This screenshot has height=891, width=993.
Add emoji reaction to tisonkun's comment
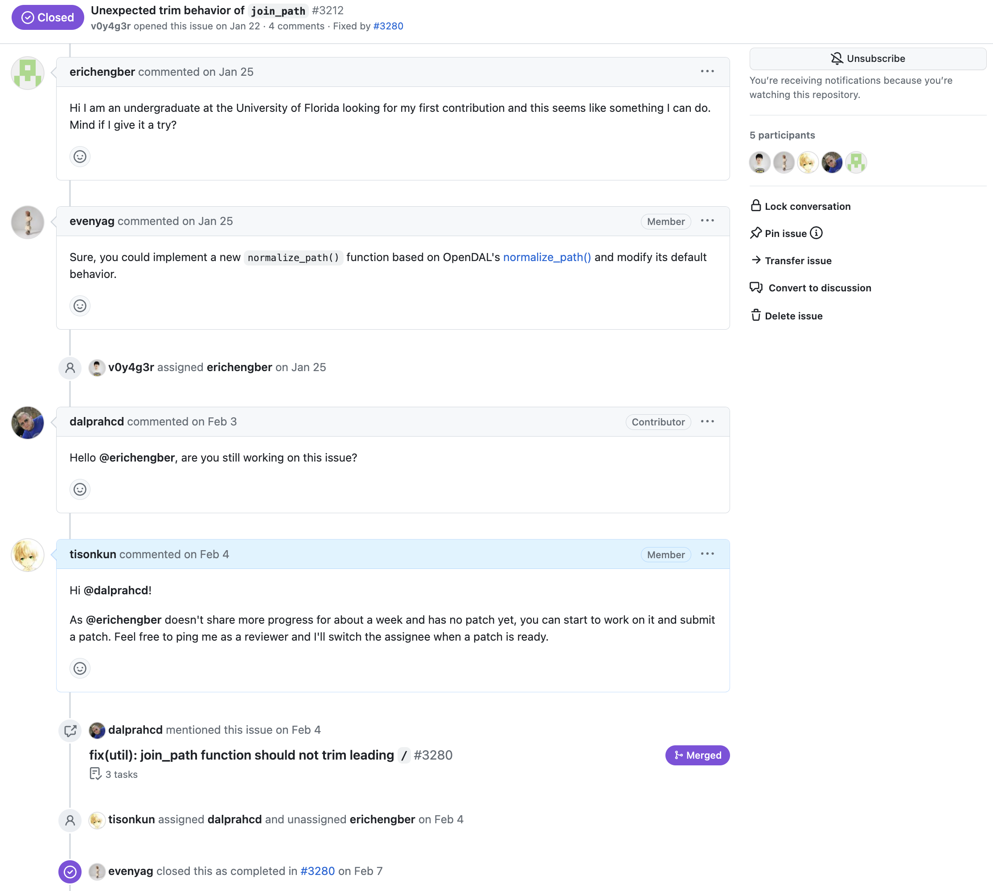pos(80,668)
